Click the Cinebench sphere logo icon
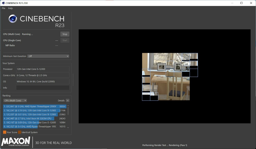Viewport: 256px width, 149px height. pyautogui.click(x=13, y=19)
